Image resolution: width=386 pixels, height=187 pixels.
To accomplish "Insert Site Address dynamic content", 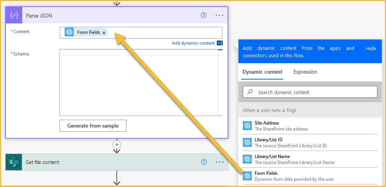I will pos(310,126).
